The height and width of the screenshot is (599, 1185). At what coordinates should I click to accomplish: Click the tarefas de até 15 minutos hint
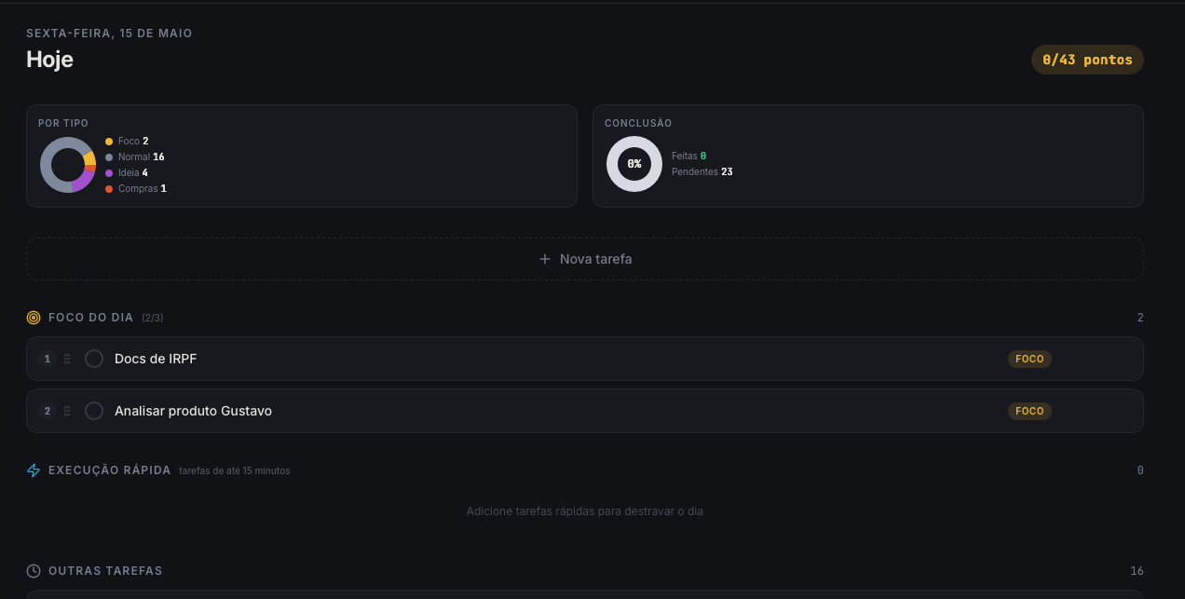(235, 471)
